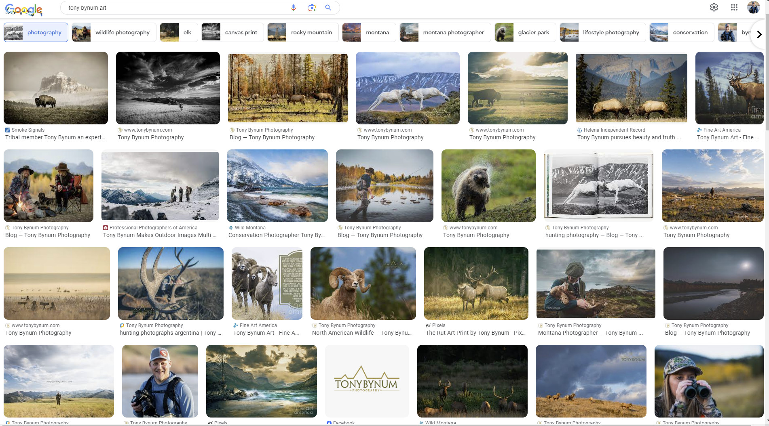Viewport: 769px width, 426px height.
Task: Go to Google home via logo
Action: coord(24,9)
